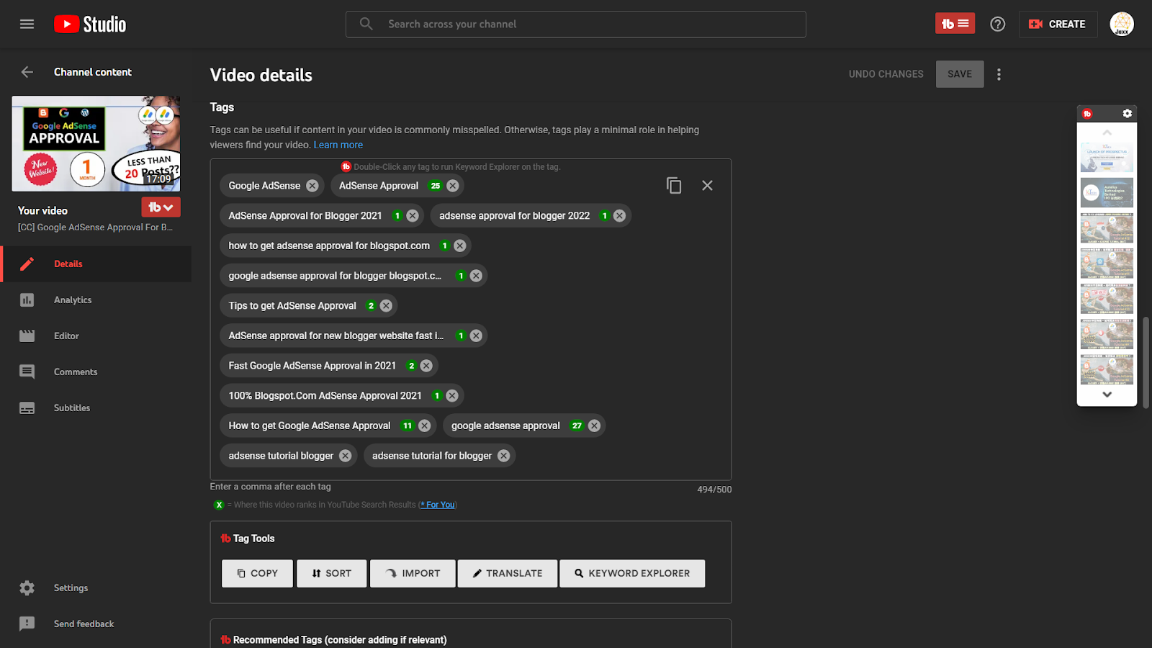Open the TubeBuddy menu in the header
1152x648 pixels.
click(955, 24)
